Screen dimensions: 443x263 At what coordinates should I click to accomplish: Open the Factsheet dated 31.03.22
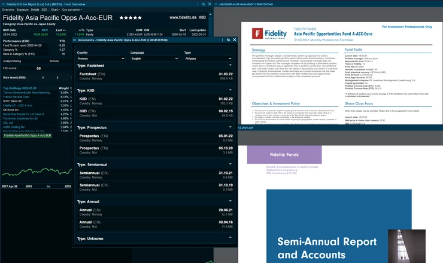coord(156,76)
